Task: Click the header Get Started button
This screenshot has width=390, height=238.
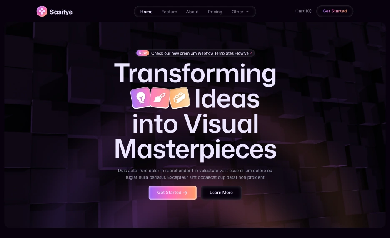Action: (x=335, y=11)
